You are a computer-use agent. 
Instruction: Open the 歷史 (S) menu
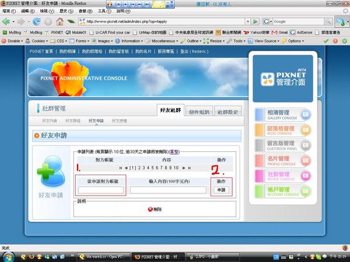pyautogui.click(x=66, y=11)
